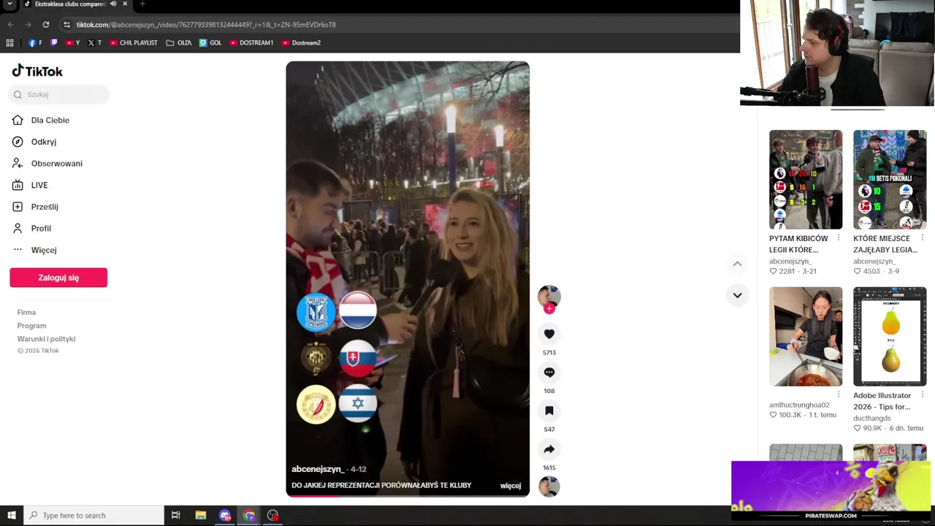Click the Zaloguj się button

click(x=58, y=278)
